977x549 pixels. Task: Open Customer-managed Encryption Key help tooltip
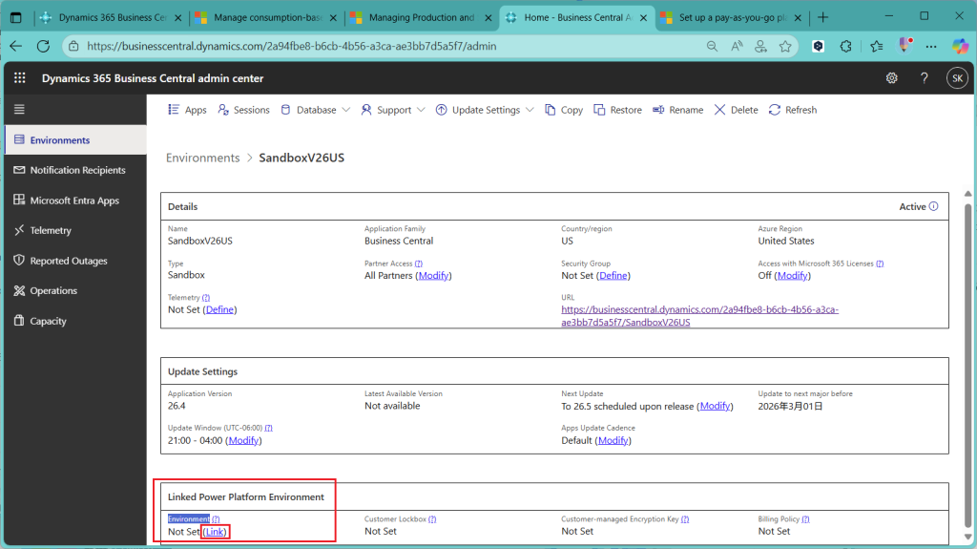(x=685, y=519)
